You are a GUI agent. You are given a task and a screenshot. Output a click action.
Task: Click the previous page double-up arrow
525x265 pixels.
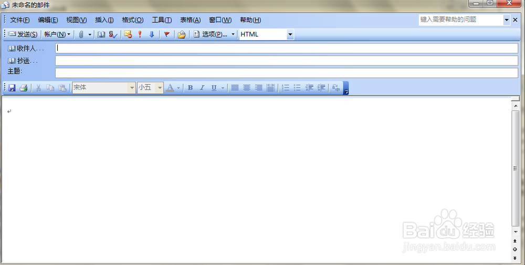point(515,241)
